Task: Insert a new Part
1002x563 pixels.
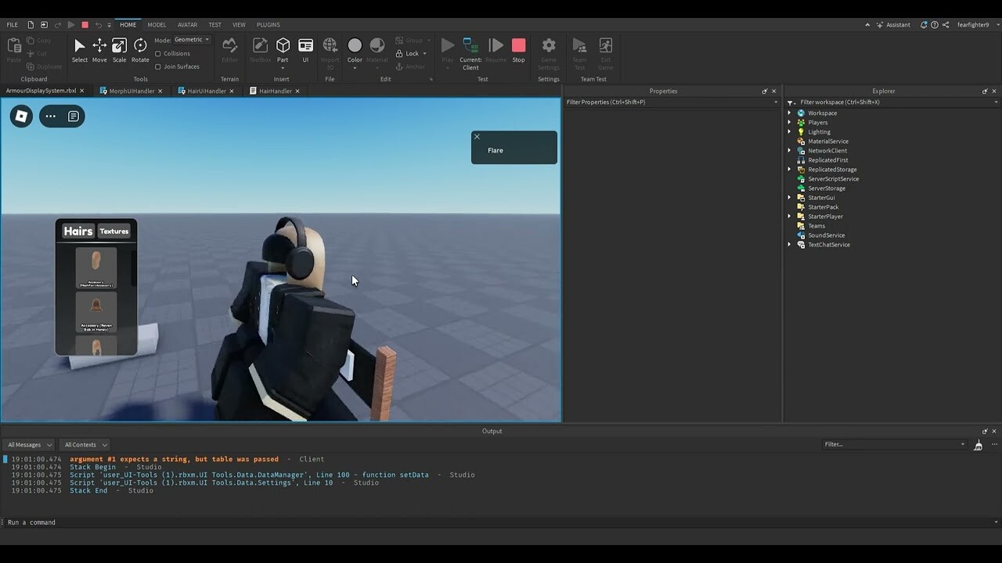Action: pyautogui.click(x=283, y=46)
